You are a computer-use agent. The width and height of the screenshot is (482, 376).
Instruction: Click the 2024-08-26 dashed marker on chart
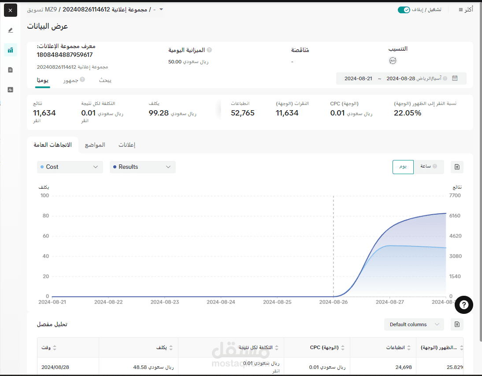coord(333,246)
